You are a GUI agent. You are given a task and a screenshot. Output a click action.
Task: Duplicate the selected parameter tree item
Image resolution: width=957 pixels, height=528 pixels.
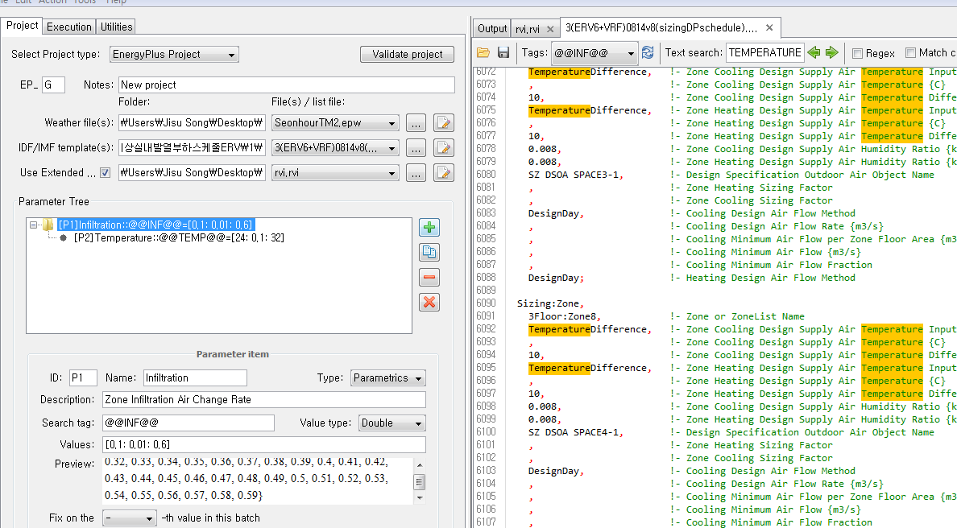point(429,253)
